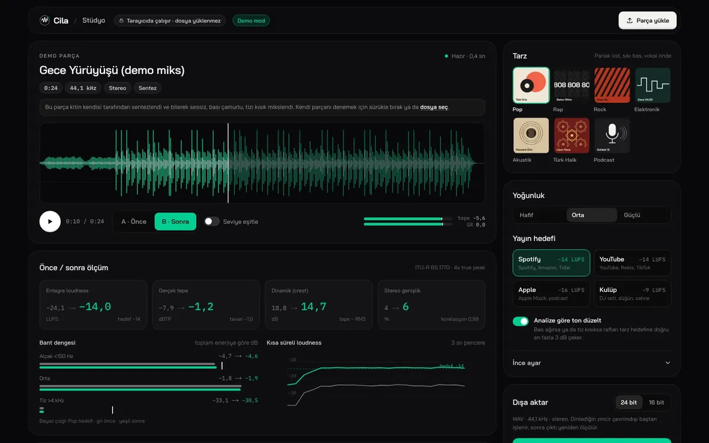Click the 'Hazır · 0,4 sn' status
709x443 pixels.
(465, 56)
